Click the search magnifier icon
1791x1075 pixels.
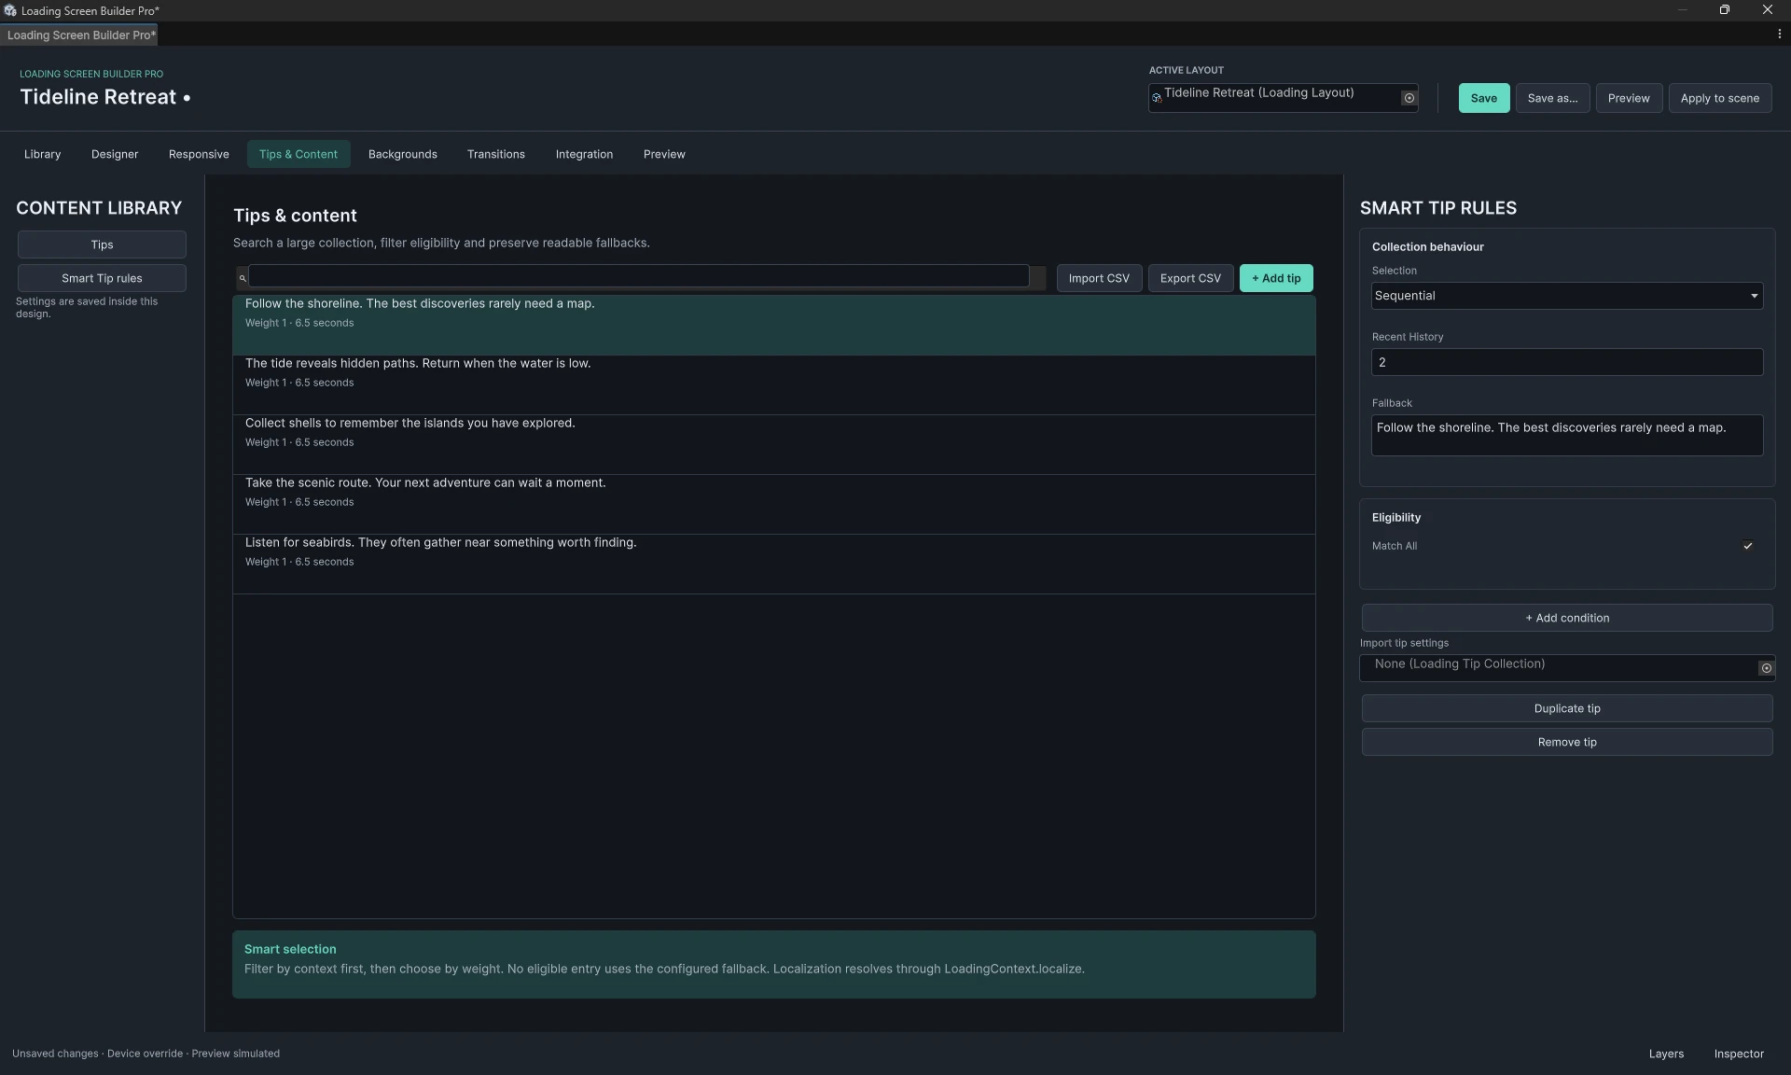click(243, 278)
